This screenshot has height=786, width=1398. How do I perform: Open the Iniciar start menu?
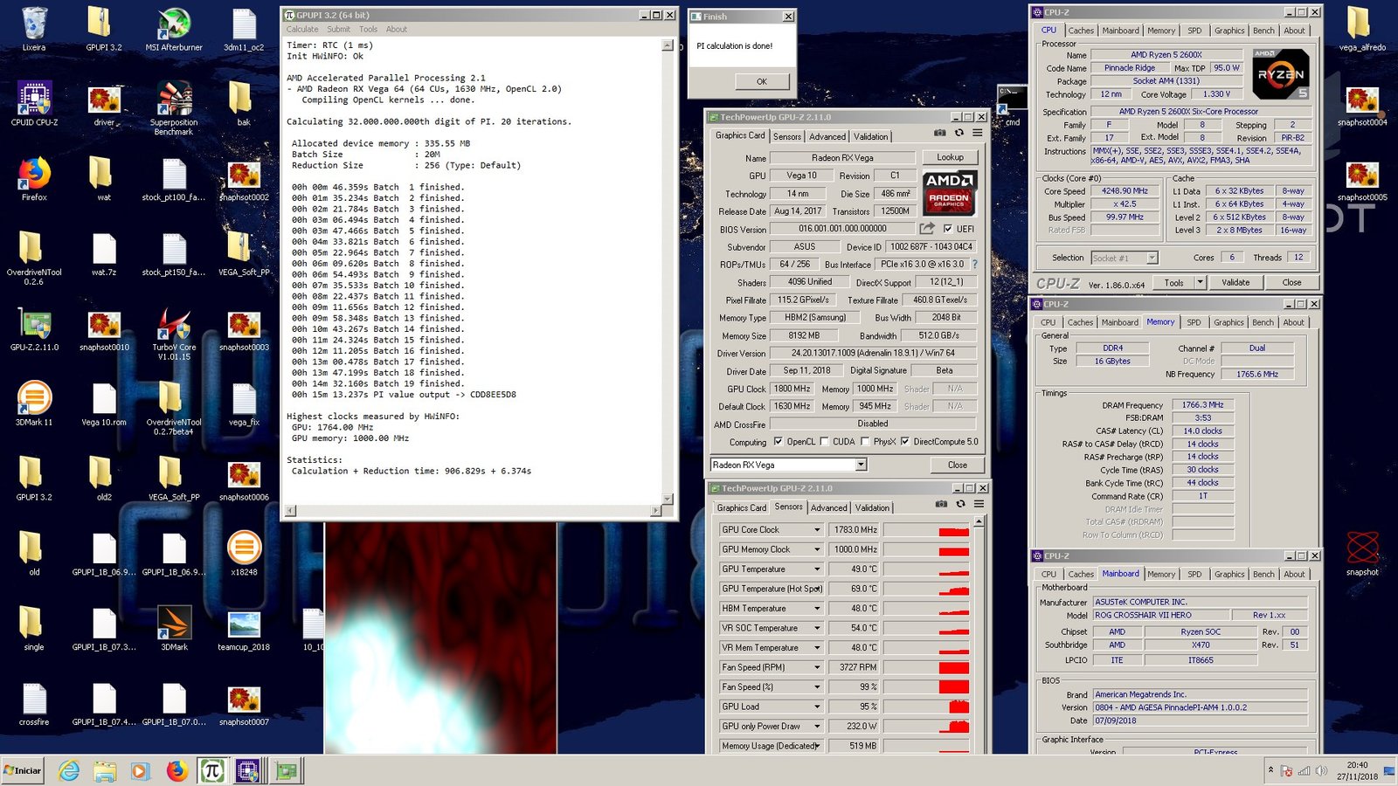pos(22,771)
